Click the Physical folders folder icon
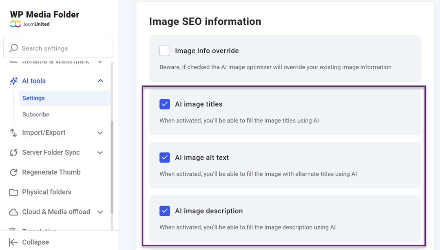 tap(13, 192)
